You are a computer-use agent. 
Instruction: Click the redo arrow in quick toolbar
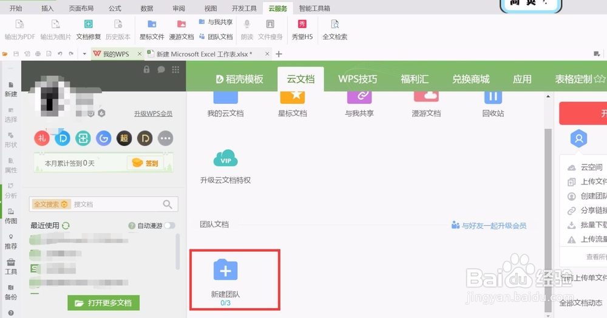click(71, 54)
